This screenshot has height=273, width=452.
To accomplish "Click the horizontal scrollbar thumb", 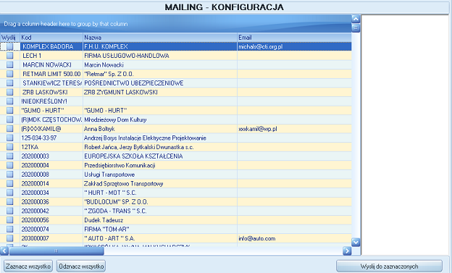I will 56,251.
